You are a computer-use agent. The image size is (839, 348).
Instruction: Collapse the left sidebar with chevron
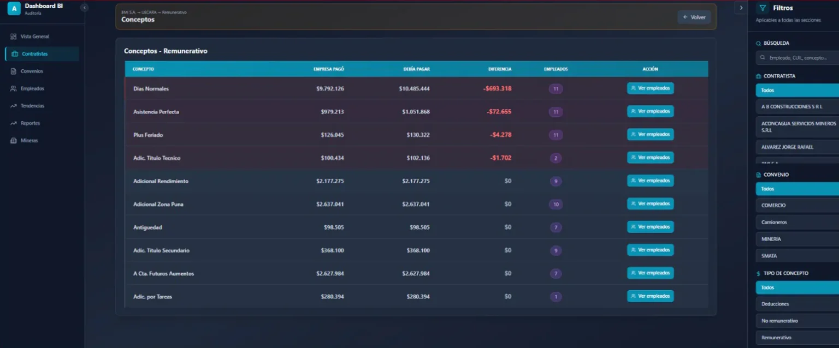click(84, 8)
